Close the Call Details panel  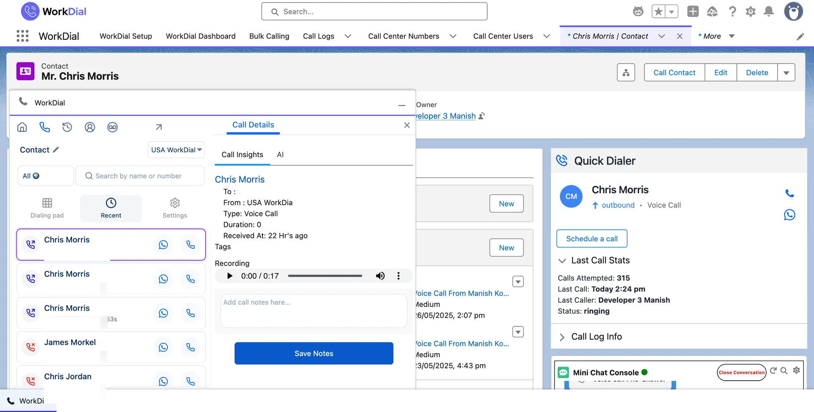coord(407,125)
